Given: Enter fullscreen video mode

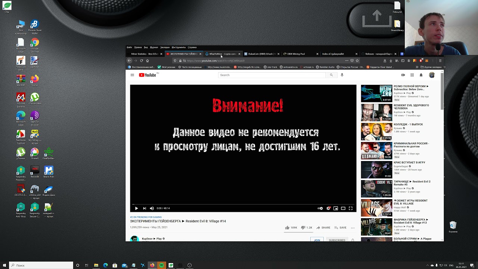Looking at the screenshot, I should [351, 208].
